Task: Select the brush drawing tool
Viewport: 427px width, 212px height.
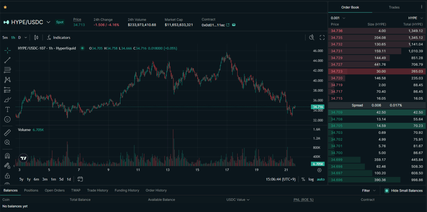Action: point(8,100)
